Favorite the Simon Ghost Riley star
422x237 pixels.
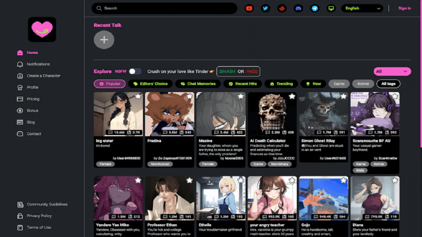click(344, 96)
